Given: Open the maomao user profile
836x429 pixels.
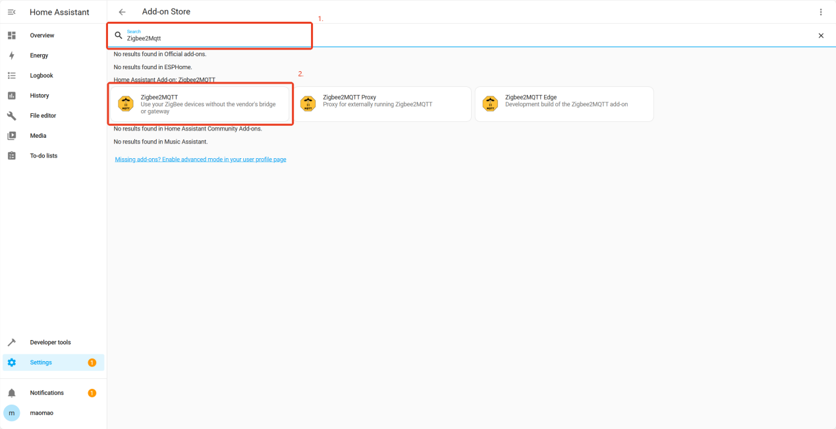Looking at the screenshot, I should [x=42, y=413].
